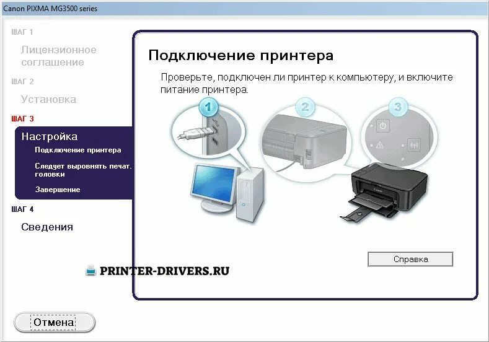Click the Завершение sub-step
The width and height of the screenshot is (489, 342).
click(58, 190)
